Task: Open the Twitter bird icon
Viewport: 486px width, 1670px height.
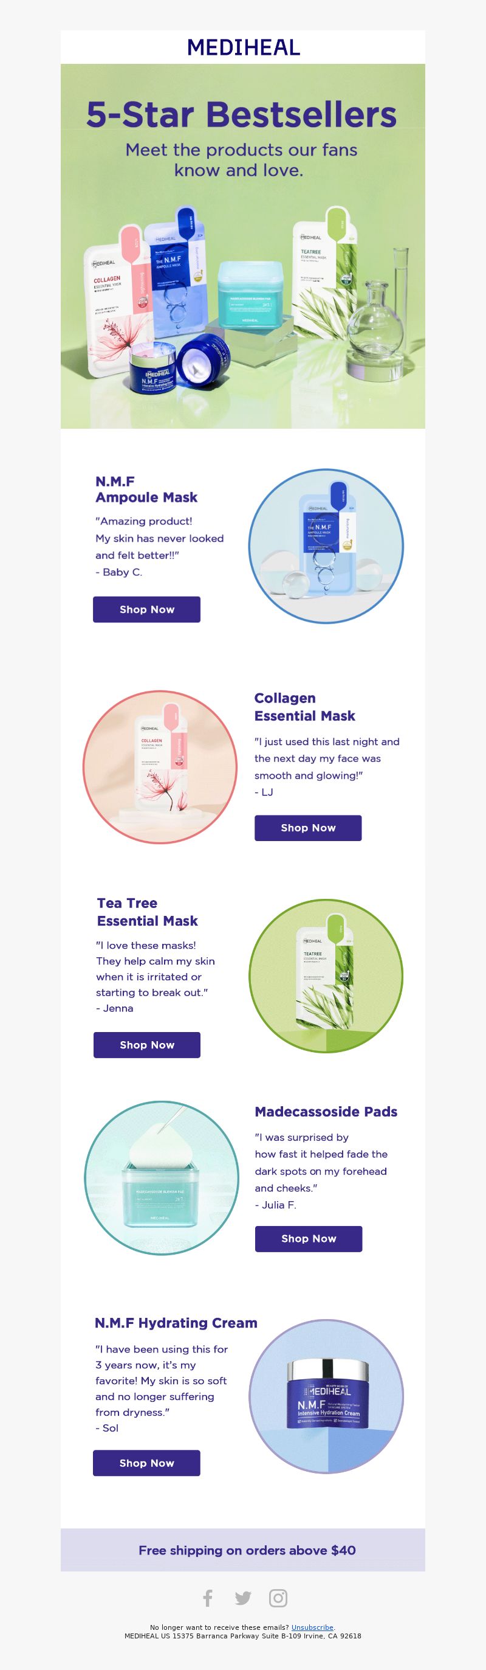Action: (243, 1598)
